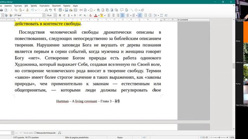This screenshot has width=248, height=139.
Task: Adjust the zoom slider in status bar
Action: click(219, 137)
